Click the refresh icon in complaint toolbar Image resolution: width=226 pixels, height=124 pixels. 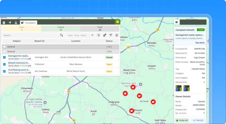(x=99, y=35)
